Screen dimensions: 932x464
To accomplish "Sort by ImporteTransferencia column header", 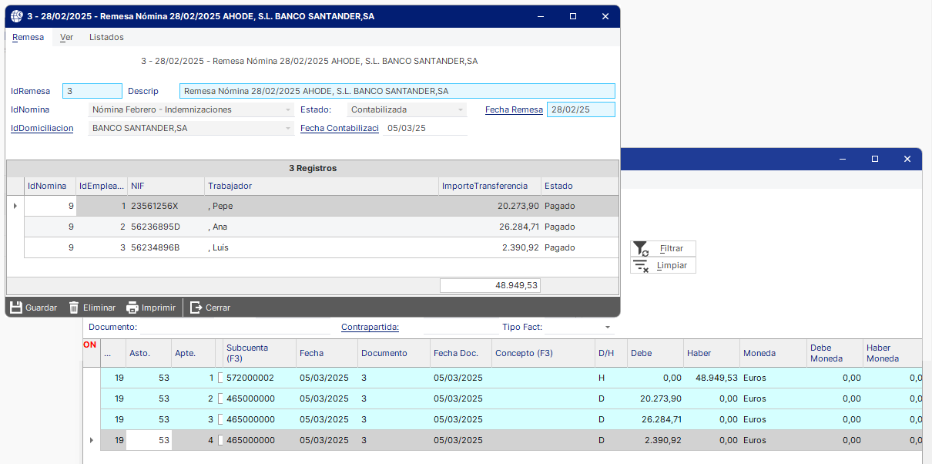I will click(x=490, y=186).
